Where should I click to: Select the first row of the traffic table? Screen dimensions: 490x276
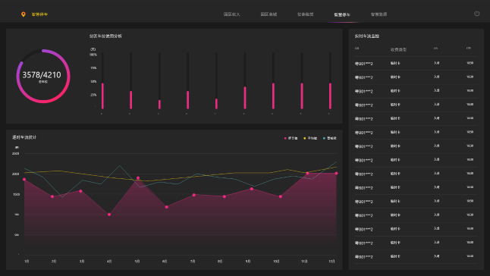coord(416,64)
